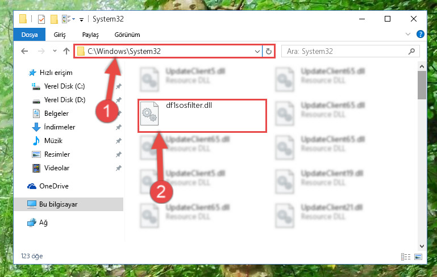Switch to large thumbnails view icon
This screenshot has width=437, height=277.
tap(418, 257)
